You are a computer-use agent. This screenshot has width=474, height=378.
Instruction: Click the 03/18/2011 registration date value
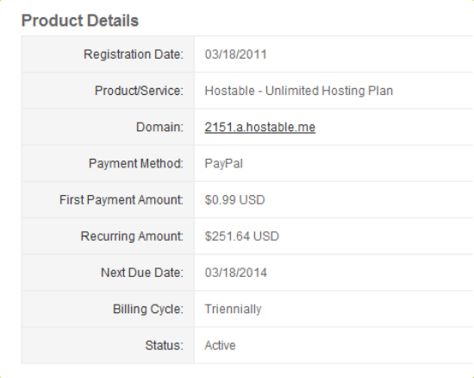pyautogui.click(x=236, y=54)
